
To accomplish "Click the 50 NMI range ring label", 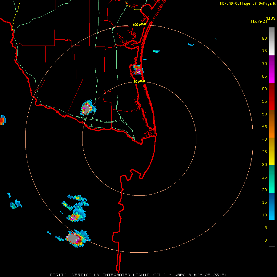I will [139, 82].
